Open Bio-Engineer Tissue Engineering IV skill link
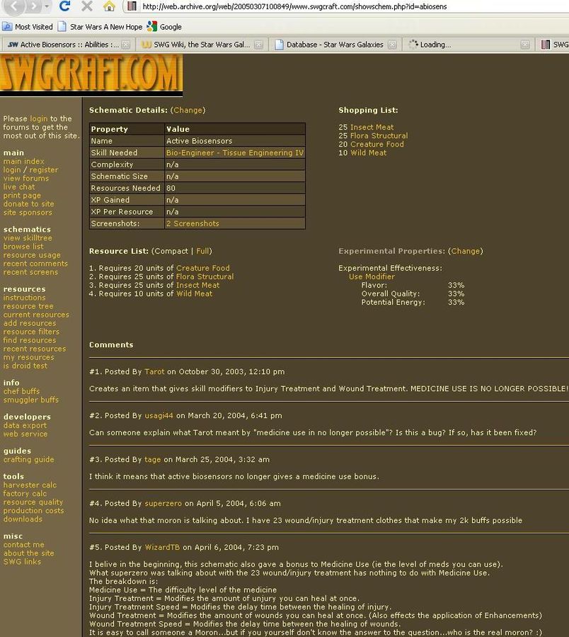The width and height of the screenshot is (569, 637). coord(234,153)
